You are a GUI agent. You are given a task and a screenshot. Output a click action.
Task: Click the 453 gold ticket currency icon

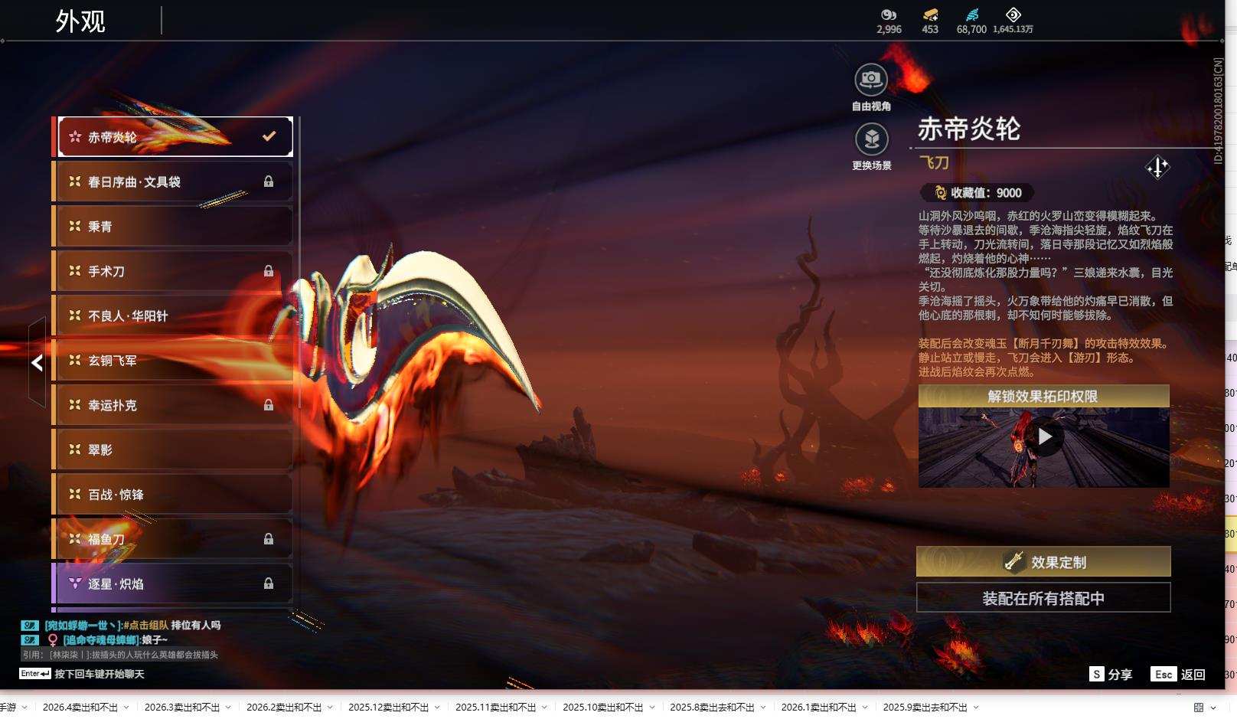click(x=930, y=15)
